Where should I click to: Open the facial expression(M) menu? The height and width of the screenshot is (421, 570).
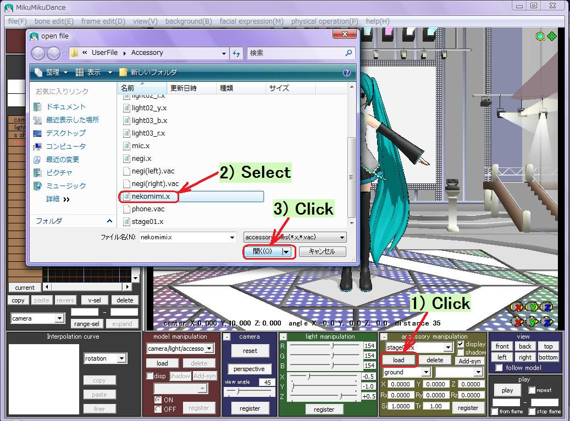[251, 21]
